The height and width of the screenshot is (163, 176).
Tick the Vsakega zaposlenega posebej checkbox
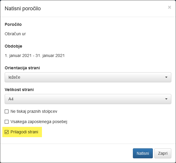(7, 122)
